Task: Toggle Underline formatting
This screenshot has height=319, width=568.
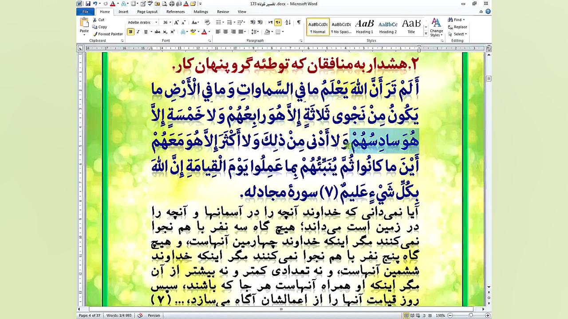Action: click(x=145, y=31)
